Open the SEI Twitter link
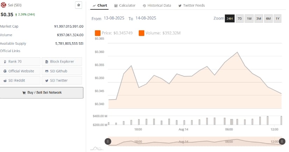Viewport: 289px width, 152px height. click(x=62, y=80)
